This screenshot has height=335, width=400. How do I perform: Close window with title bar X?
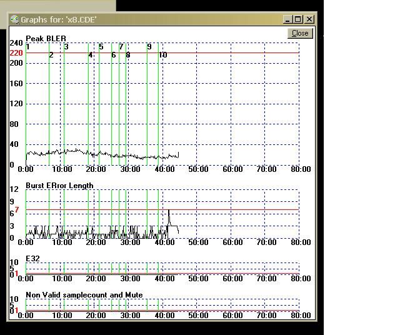309,19
